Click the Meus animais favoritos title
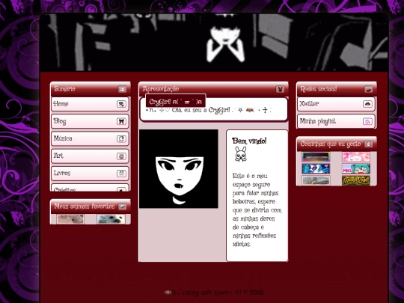 point(85,206)
